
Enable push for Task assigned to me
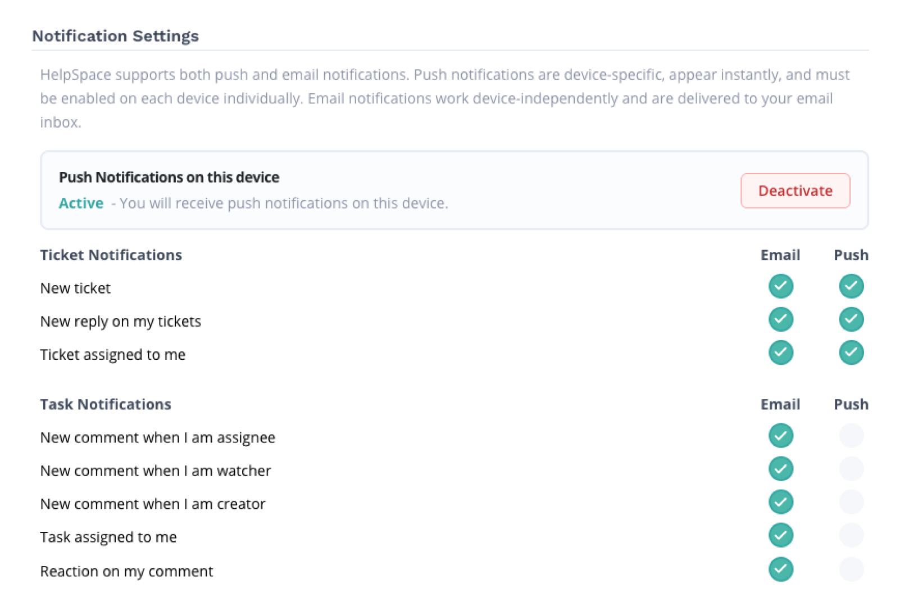pos(851,535)
